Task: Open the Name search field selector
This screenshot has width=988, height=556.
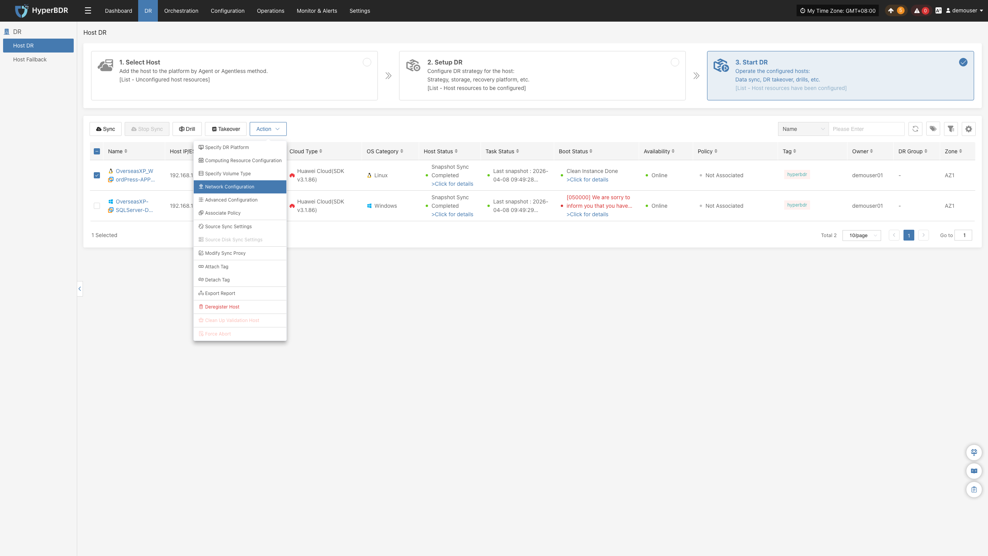Action: 804,129
